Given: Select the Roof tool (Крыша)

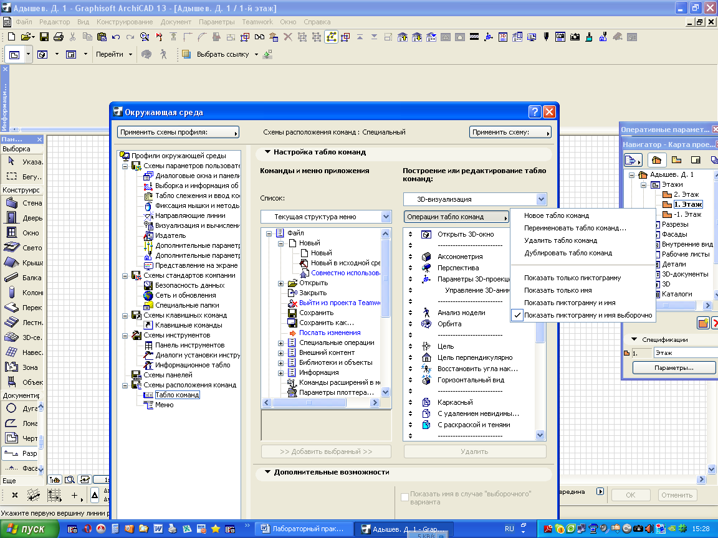Looking at the screenshot, I should [22, 263].
